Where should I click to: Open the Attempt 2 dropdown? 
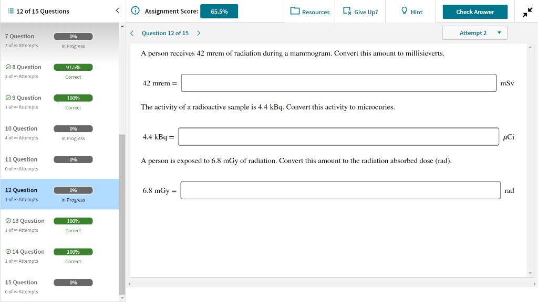474,33
